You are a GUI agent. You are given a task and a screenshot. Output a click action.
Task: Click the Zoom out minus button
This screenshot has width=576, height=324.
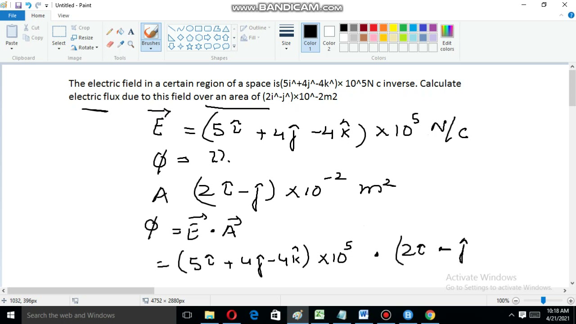point(516,301)
